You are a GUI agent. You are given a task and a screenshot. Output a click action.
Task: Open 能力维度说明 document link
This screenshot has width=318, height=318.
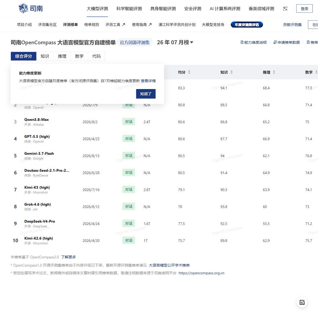click(x=254, y=42)
